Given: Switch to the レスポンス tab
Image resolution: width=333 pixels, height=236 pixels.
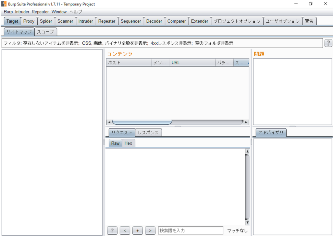Looking at the screenshot, I should point(148,133).
